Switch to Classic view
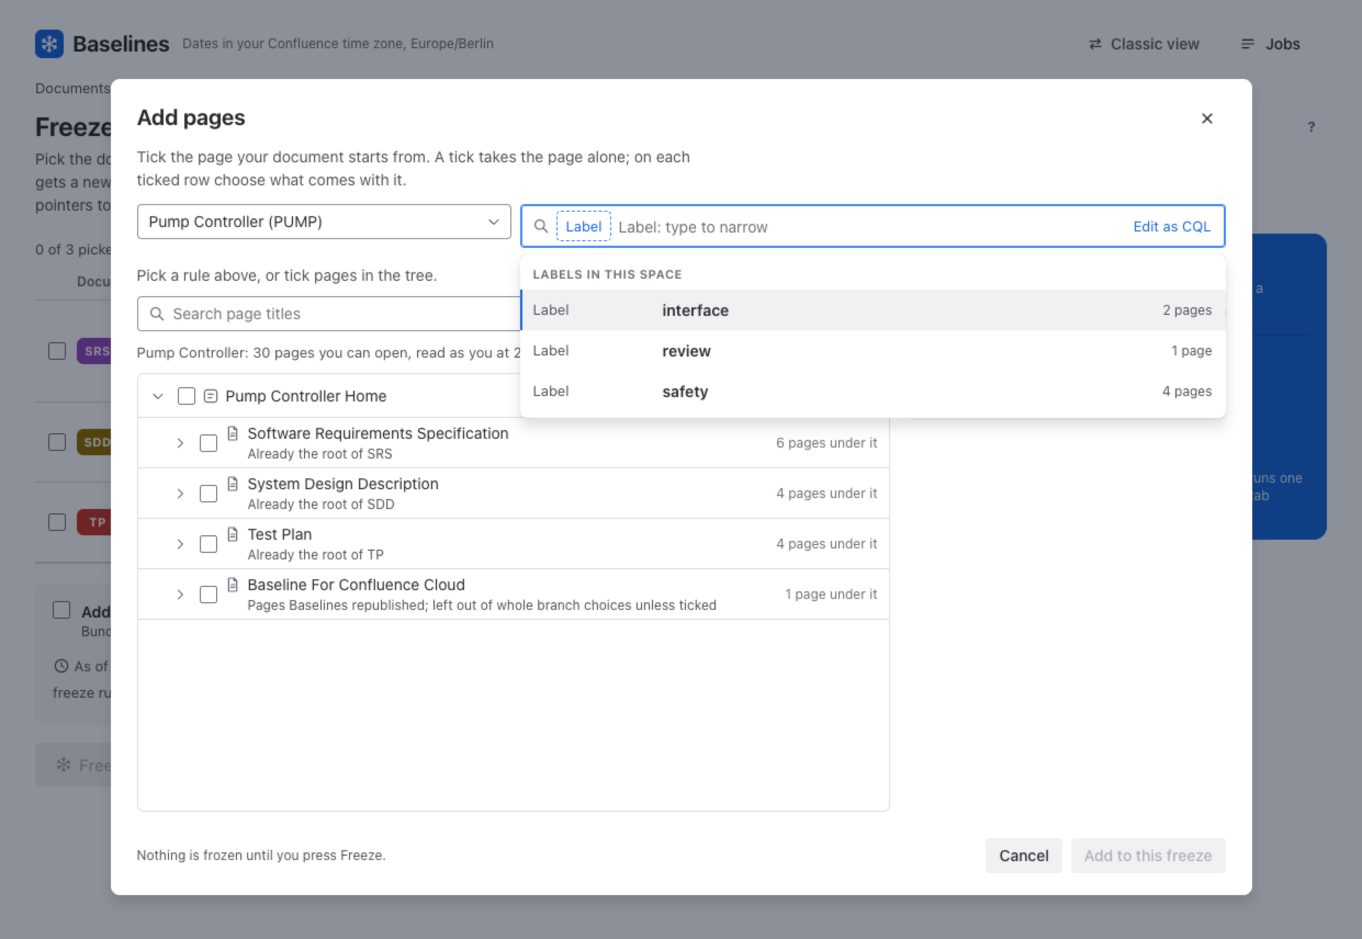The image size is (1362, 939). coord(1143,44)
